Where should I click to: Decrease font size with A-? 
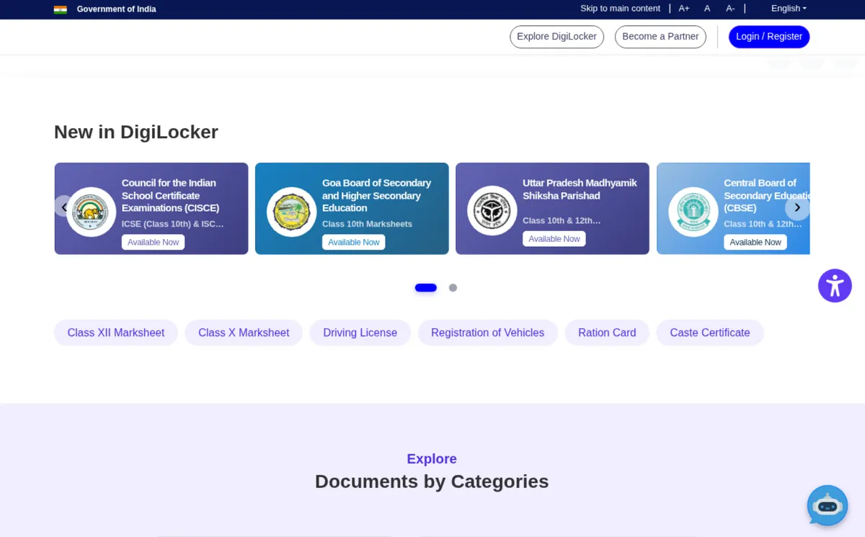click(730, 9)
